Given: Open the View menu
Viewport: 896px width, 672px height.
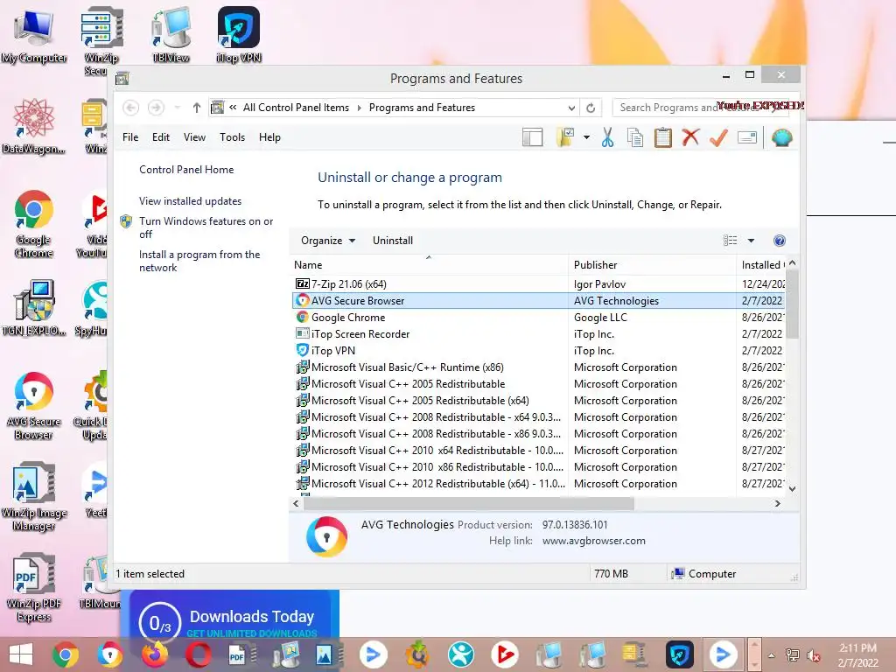Looking at the screenshot, I should [194, 137].
